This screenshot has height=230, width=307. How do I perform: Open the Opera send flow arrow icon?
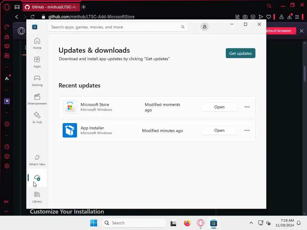pos(261,17)
